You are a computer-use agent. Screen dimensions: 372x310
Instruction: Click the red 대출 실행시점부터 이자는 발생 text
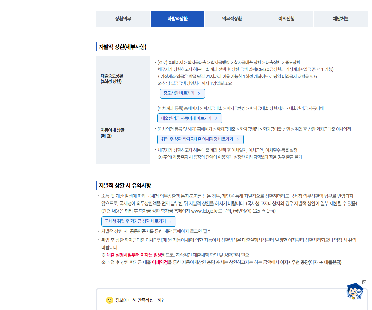134,255
